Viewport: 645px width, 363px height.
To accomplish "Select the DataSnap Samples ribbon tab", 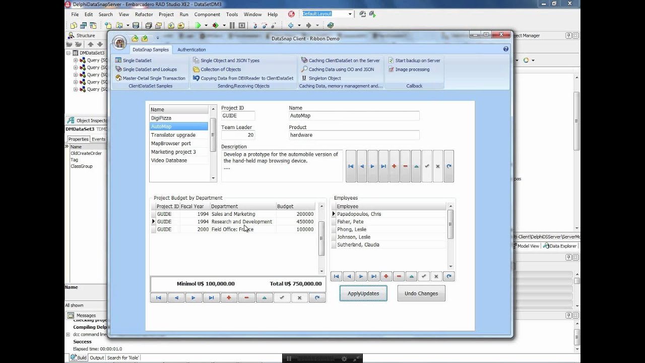I will coord(151,49).
